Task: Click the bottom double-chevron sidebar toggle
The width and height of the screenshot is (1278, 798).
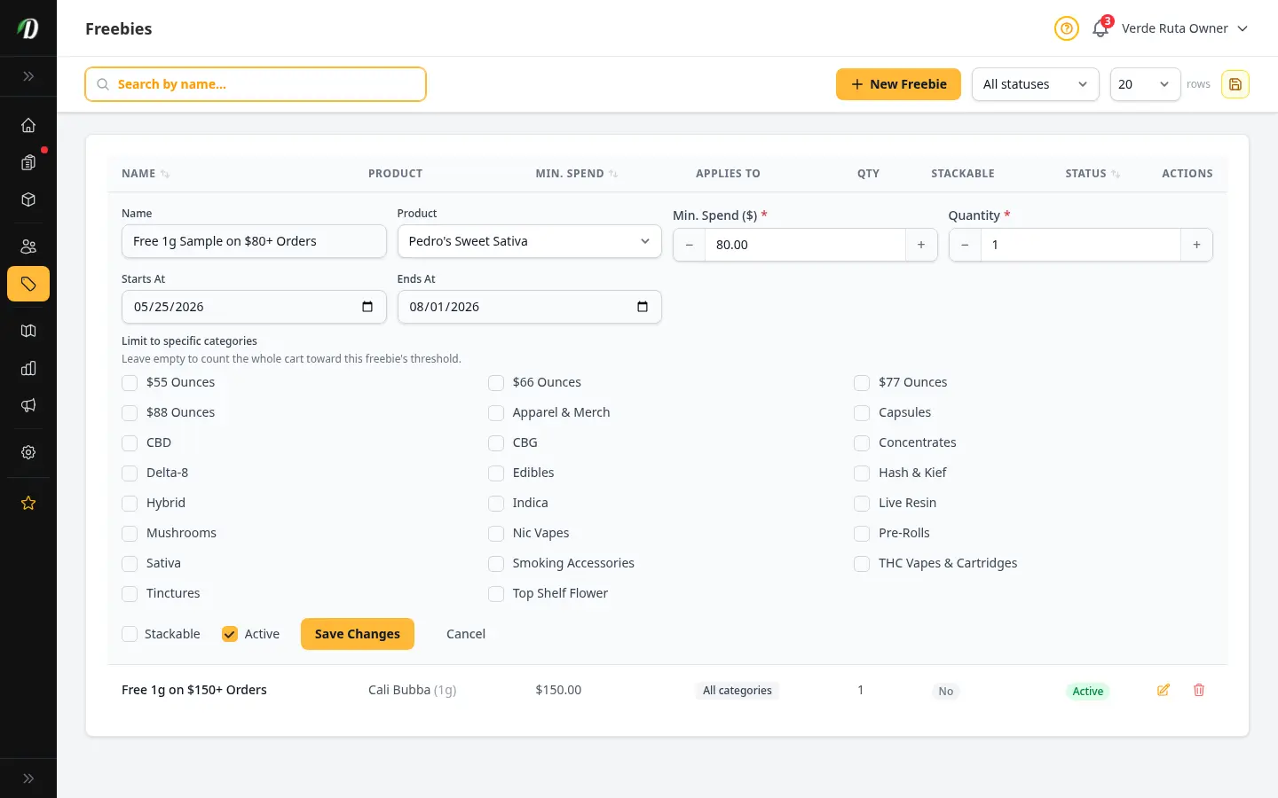Action: point(28,778)
